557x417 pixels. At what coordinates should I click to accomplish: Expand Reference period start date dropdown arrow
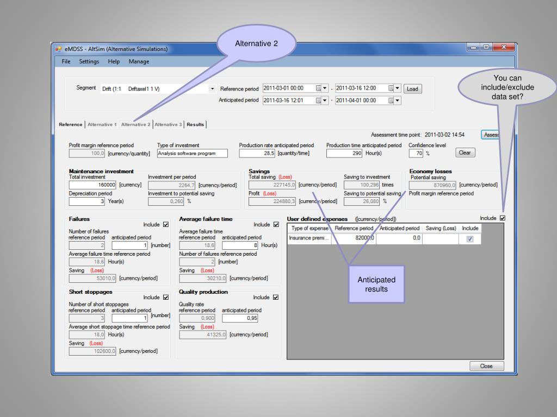(x=325, y=89)
